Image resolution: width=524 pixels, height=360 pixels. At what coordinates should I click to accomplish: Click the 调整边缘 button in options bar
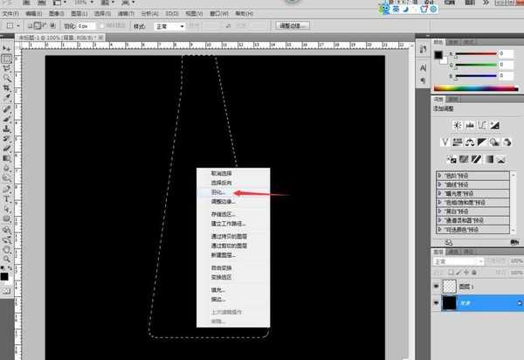click(292, 26)
